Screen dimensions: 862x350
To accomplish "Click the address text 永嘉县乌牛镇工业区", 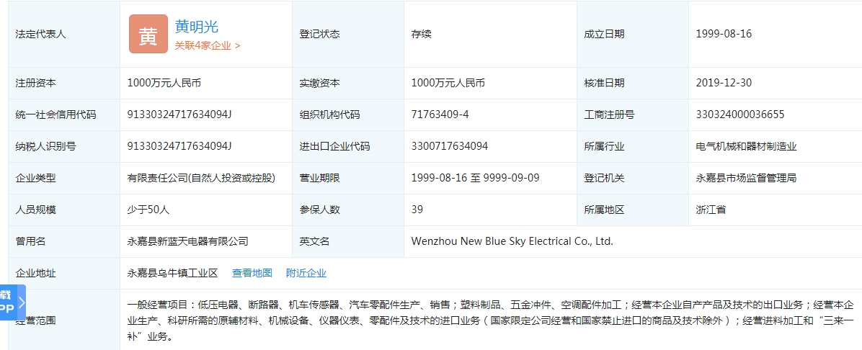I will (172, 273).
